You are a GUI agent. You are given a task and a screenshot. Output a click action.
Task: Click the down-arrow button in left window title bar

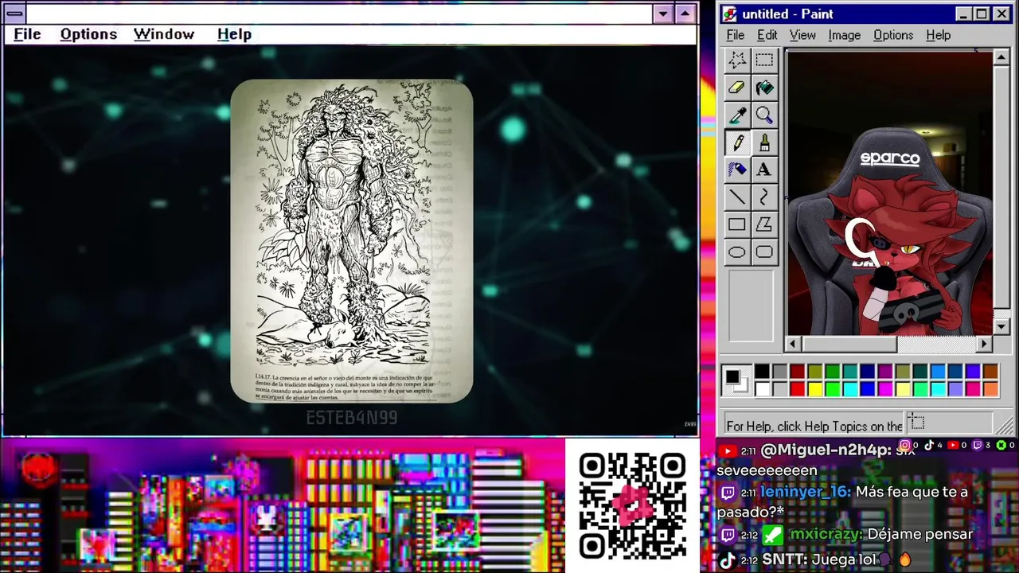pos(663,14)
